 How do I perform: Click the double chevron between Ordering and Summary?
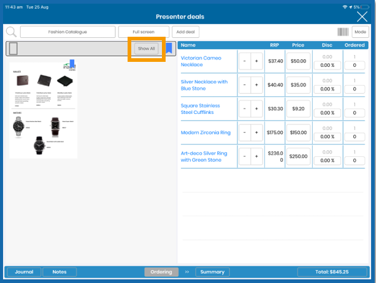click(187, 272)
